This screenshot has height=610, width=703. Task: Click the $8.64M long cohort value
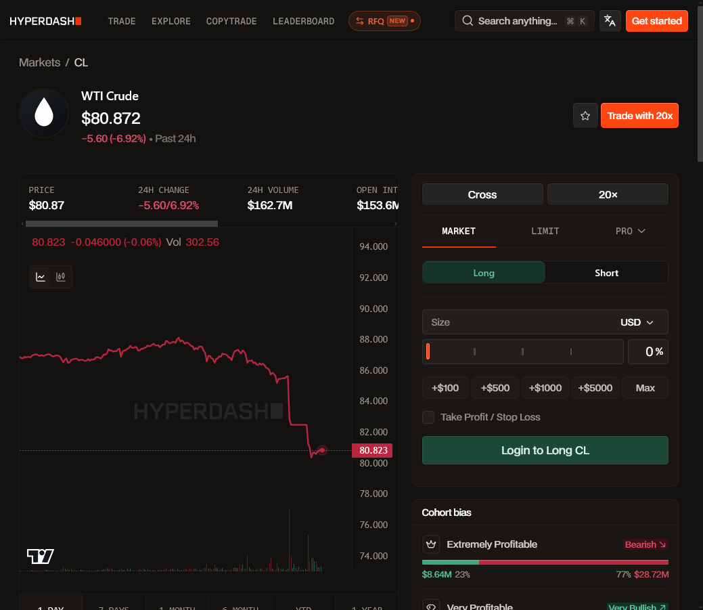(x=436, y=575)
